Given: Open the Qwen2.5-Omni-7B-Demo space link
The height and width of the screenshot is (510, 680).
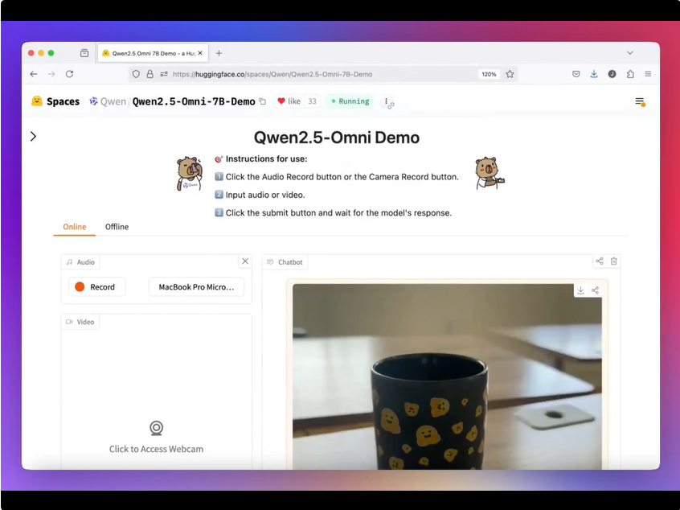Looking at the screenshot, I should (194, 101).
